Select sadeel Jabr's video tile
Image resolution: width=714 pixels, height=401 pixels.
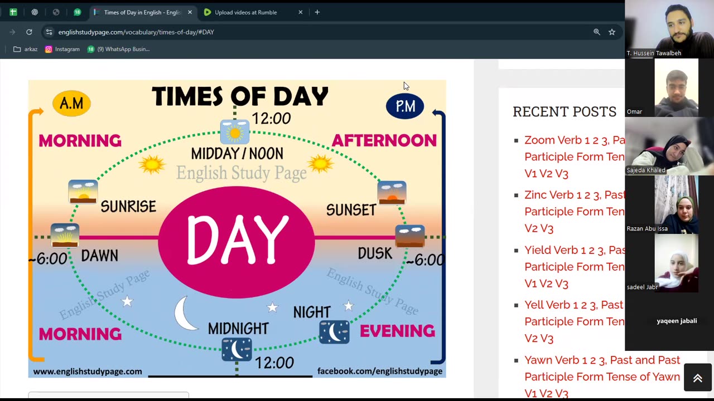tap(669, 263)
